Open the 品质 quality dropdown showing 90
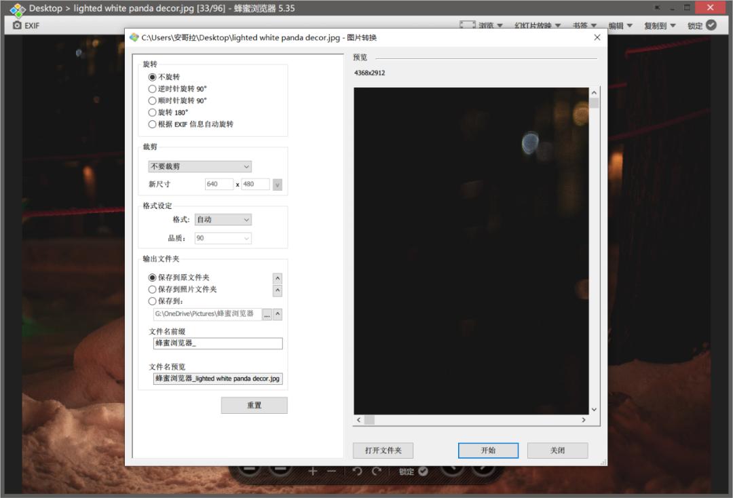Screen dimensions: 733x498 coord(223,238)
